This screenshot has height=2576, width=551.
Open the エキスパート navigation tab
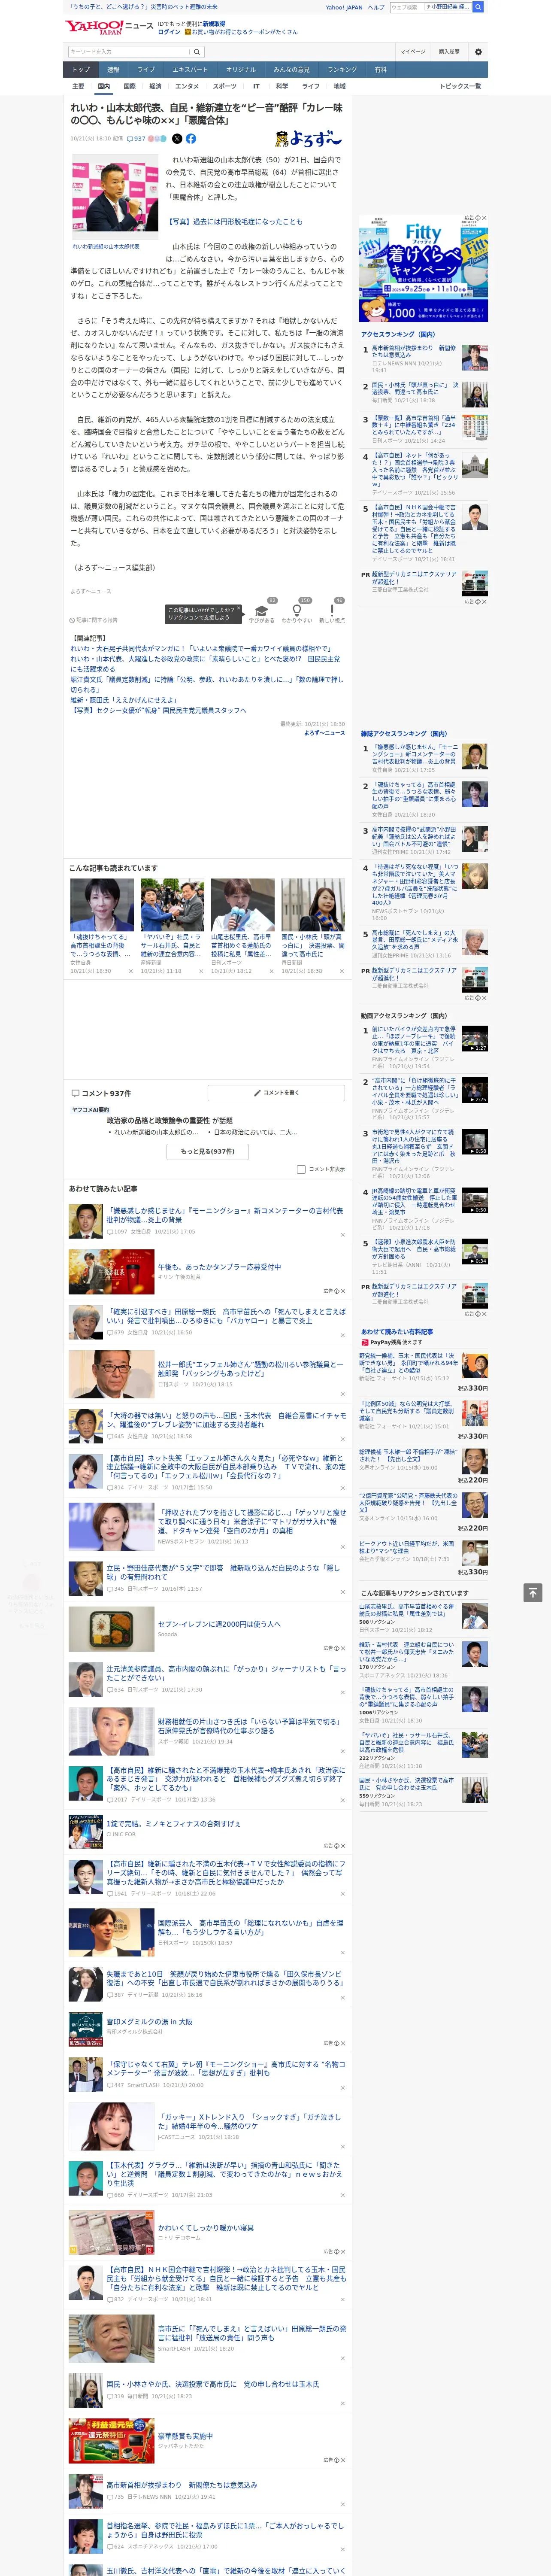pyautogui.click(x=190, y=70)
